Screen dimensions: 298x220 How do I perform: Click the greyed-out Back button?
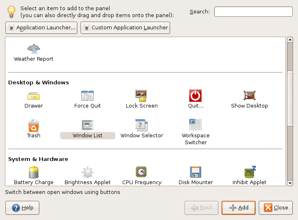[x=201, y=208]
